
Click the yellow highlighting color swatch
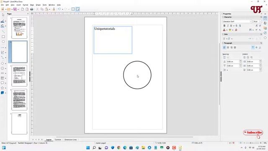pyautogui.click(x=230, y=30)
